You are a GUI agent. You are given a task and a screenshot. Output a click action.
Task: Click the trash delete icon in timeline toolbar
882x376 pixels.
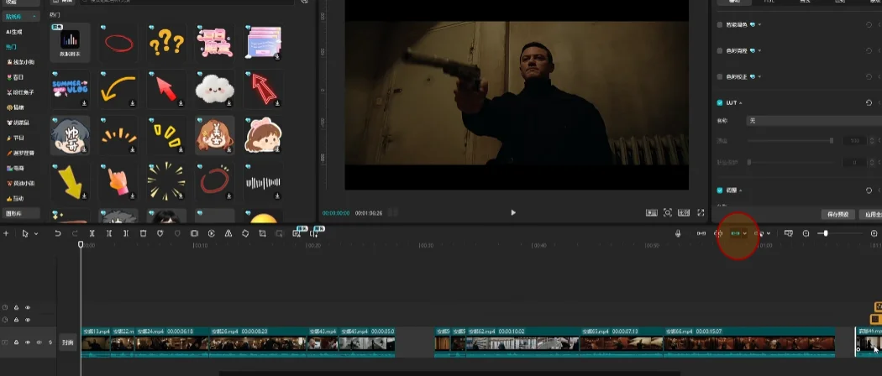coord(143,233)
